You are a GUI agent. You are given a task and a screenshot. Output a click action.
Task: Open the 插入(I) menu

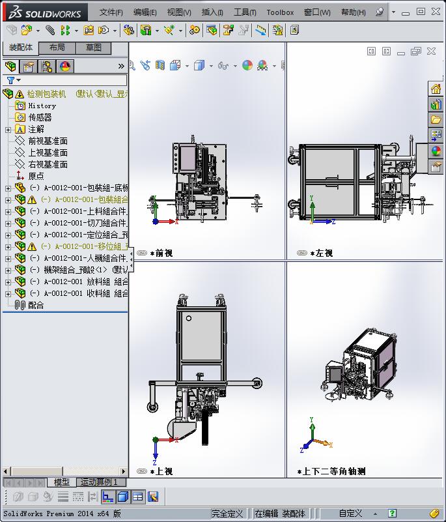(212, 12)
